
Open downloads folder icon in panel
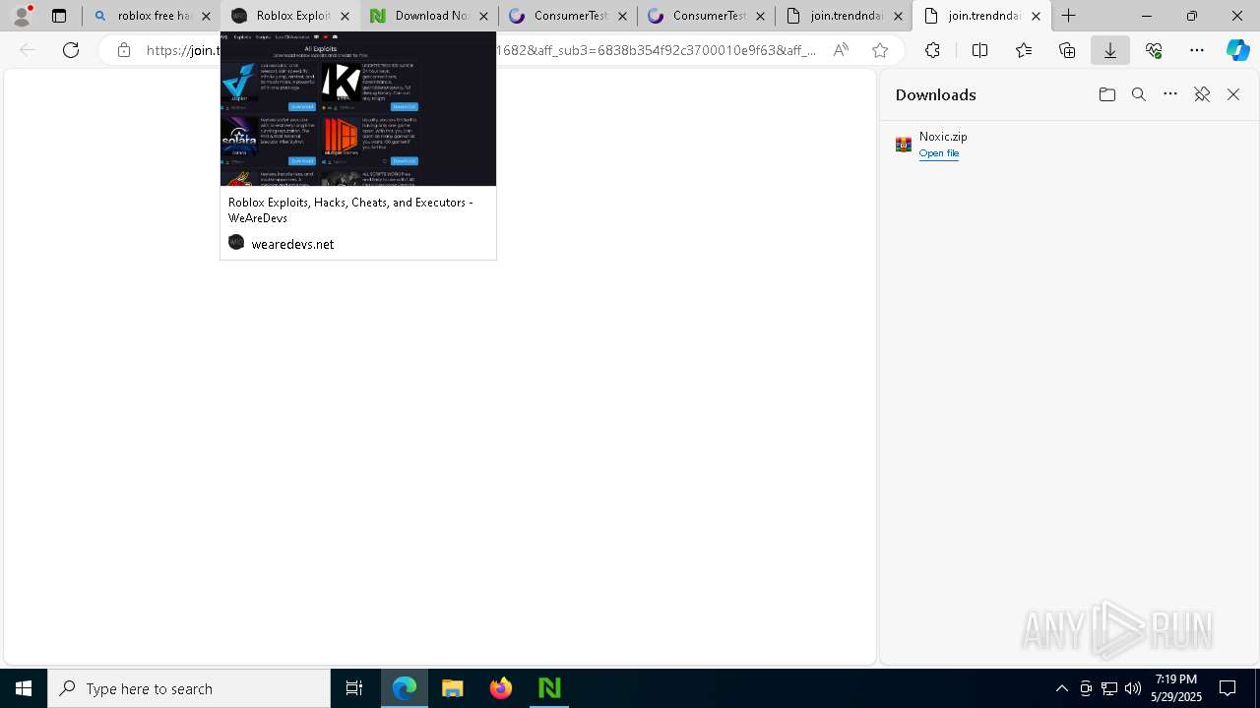click(x=1107, y=94)
